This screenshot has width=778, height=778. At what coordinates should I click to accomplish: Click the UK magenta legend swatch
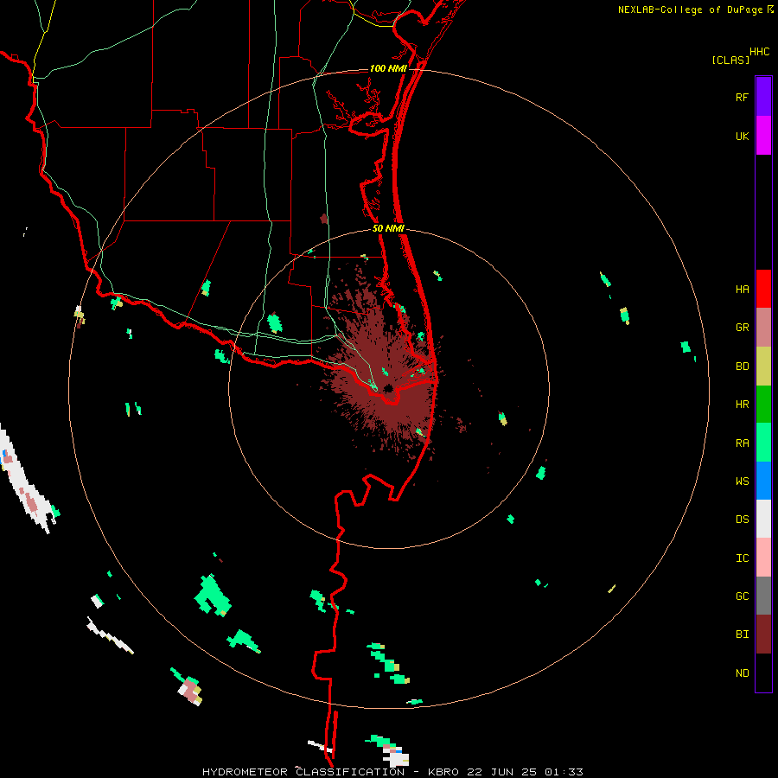point(763,136)
